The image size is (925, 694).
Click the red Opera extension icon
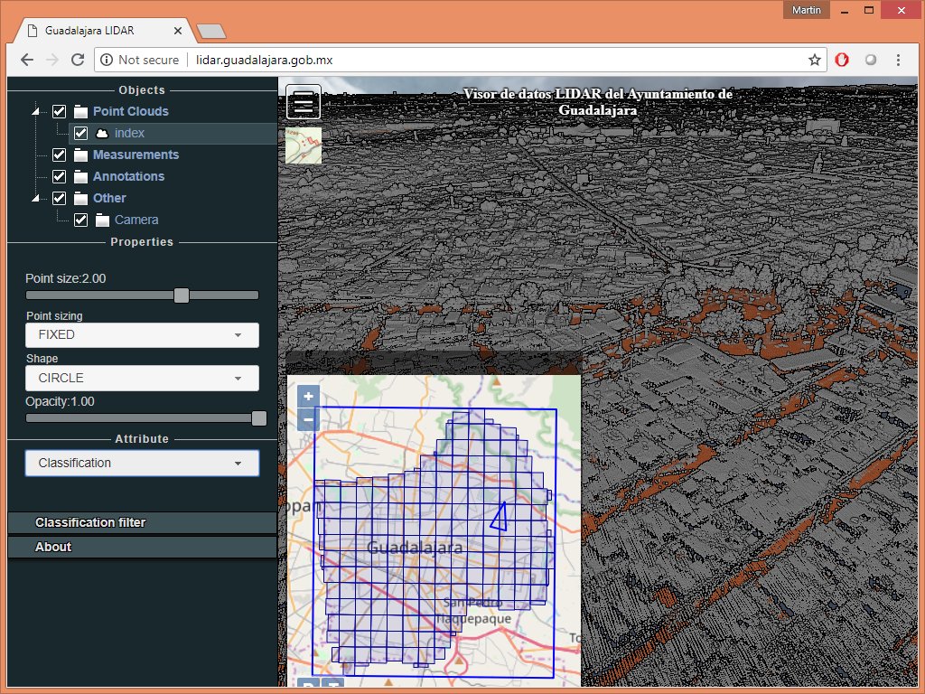click(842, 60)
